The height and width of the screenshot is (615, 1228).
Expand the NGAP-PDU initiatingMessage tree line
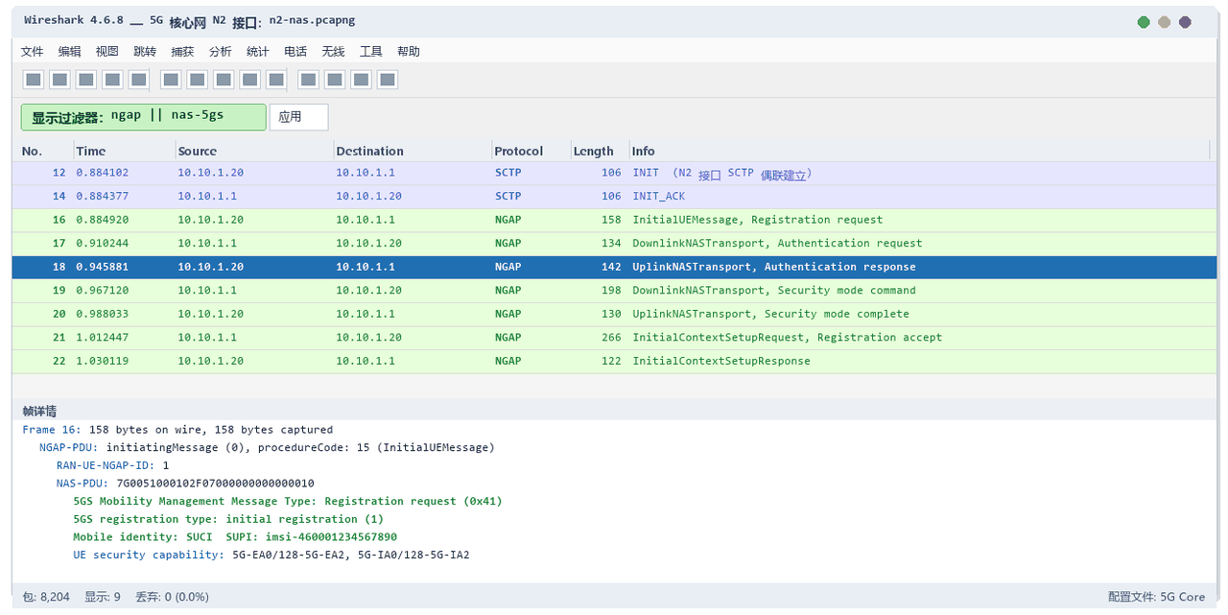click(268, 448)
